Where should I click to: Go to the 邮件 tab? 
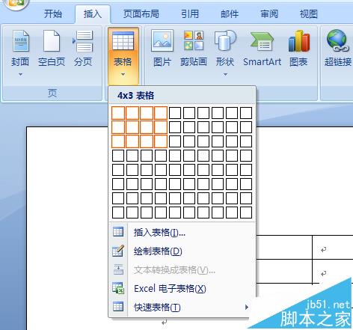pyautogui.click(x=230, y=13)
